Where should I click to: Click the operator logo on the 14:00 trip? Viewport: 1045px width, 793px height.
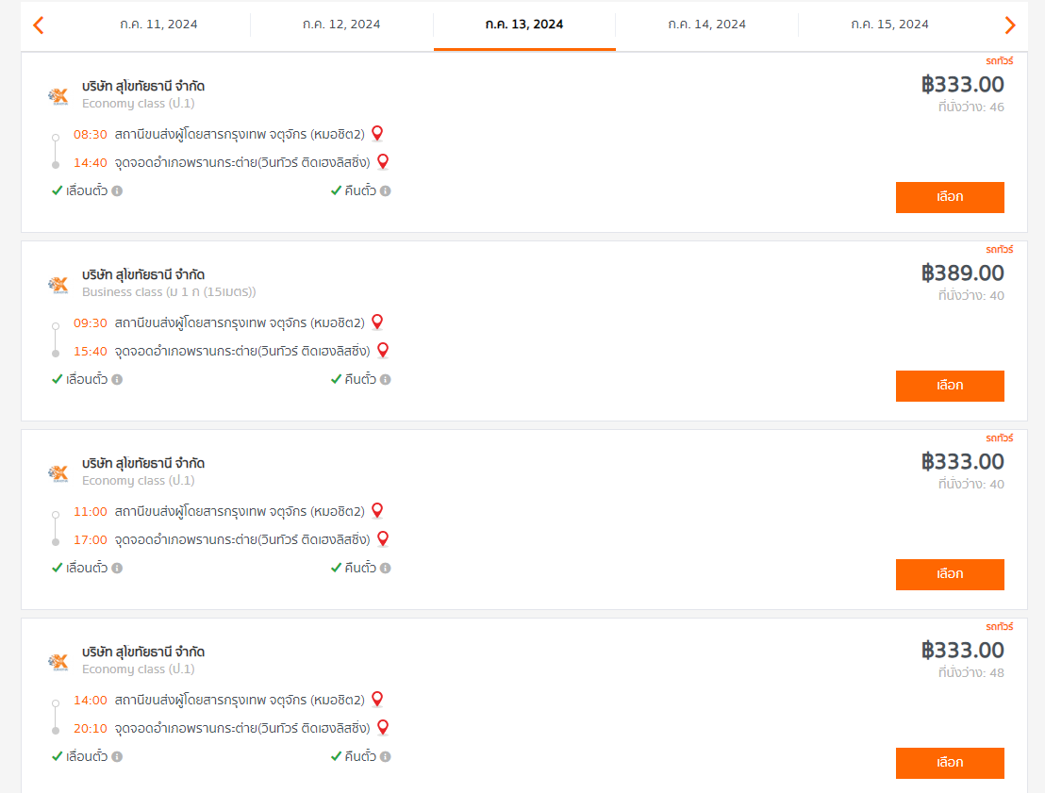point(58,662)
